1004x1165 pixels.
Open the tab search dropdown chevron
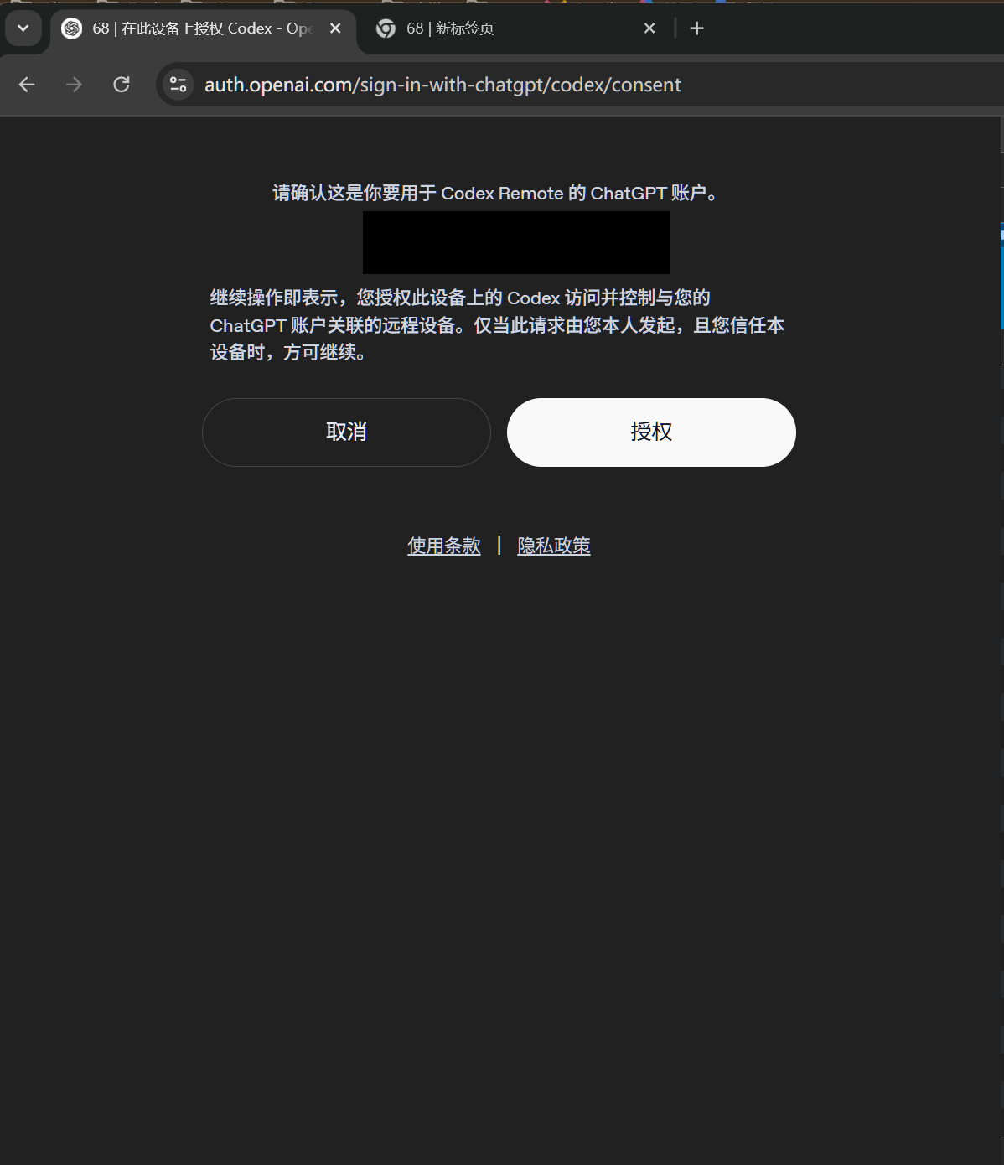(23, 28)
